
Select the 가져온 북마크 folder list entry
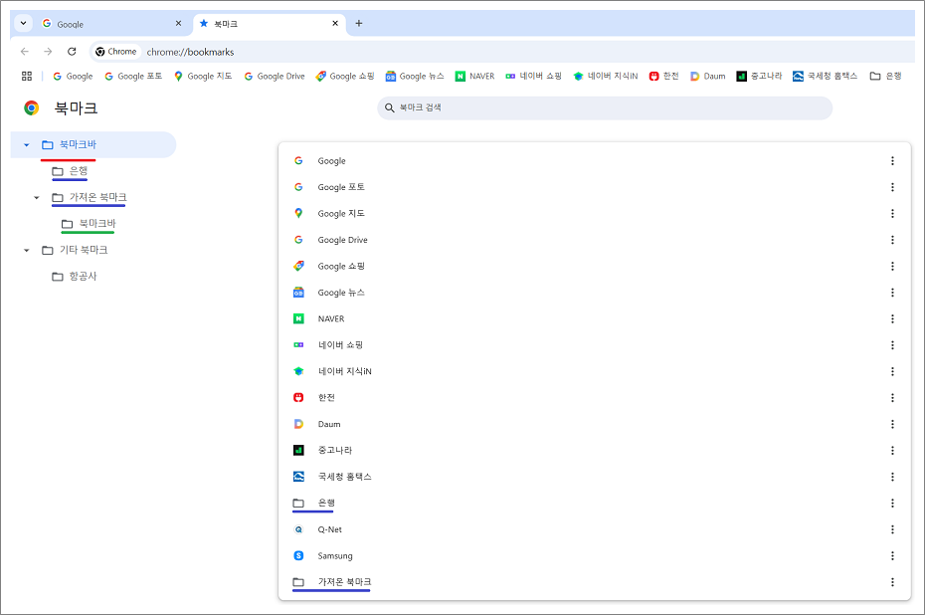595,582
